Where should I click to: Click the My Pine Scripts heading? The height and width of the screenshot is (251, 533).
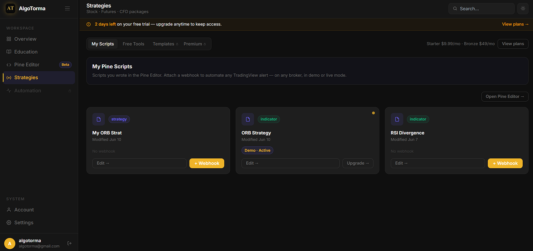(112, 67)
